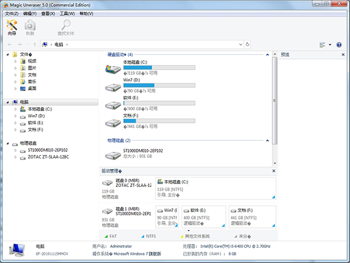Expand the 视频 tree node
Screen dimensions: 350x263
15,61
